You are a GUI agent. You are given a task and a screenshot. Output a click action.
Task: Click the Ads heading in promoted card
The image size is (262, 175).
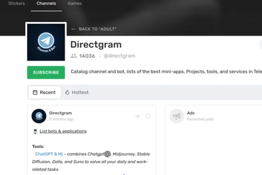click(x=191, y=113)
